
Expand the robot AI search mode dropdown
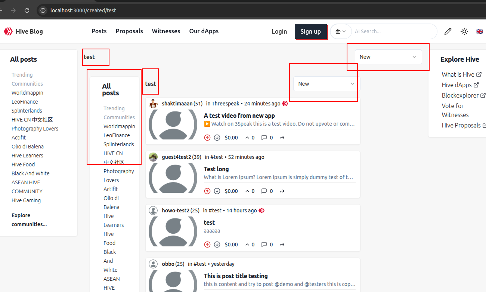[341, 31]
